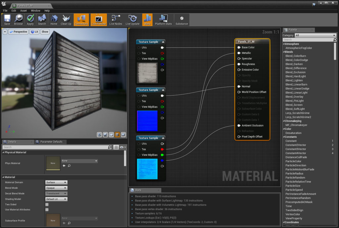The width and height of the screenshot is (339, 228).
Task: Toggle the Connectors toolbar button
Action: click(81, 20)
